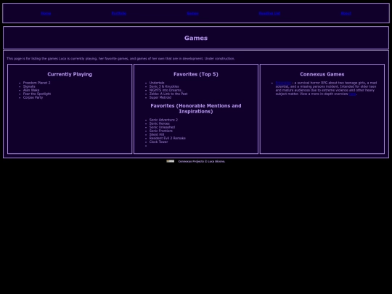Screen dimensions: 392x294
Task: Select the Sonic Unleashed list item
Action: (162, 127)
